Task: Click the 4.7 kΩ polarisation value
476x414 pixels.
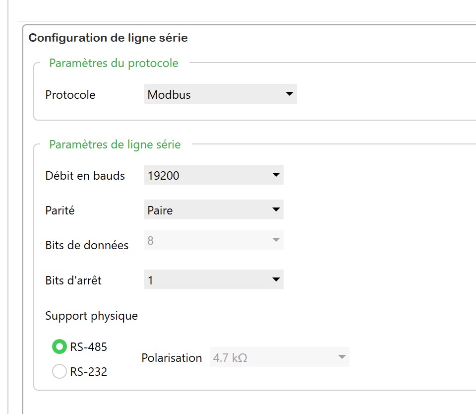Action: pos(230,357)
